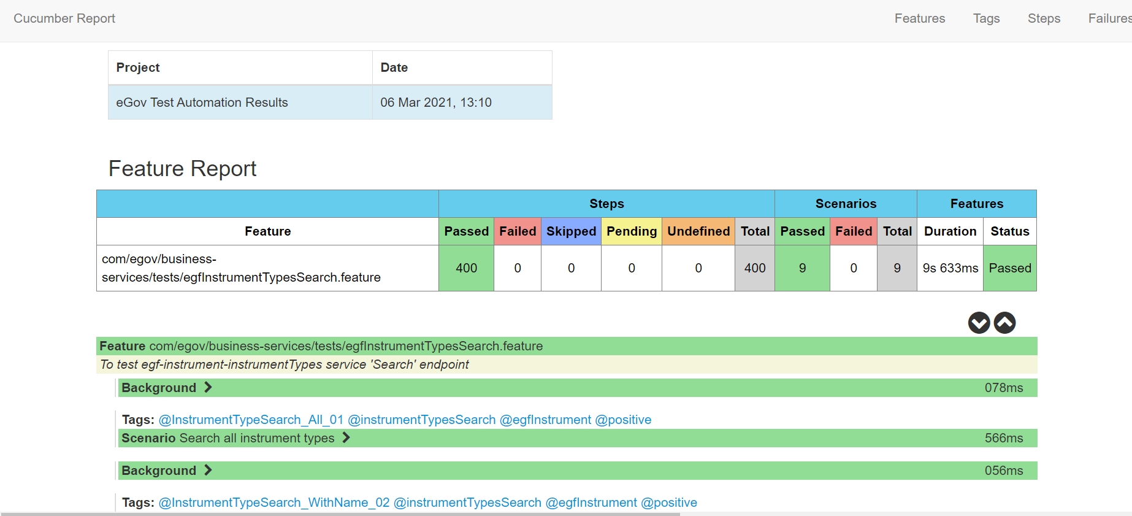The image size is (1132, 516).
Task: Expand the 'Search all instrument types' scenario
Action: (x=346, y=438)
